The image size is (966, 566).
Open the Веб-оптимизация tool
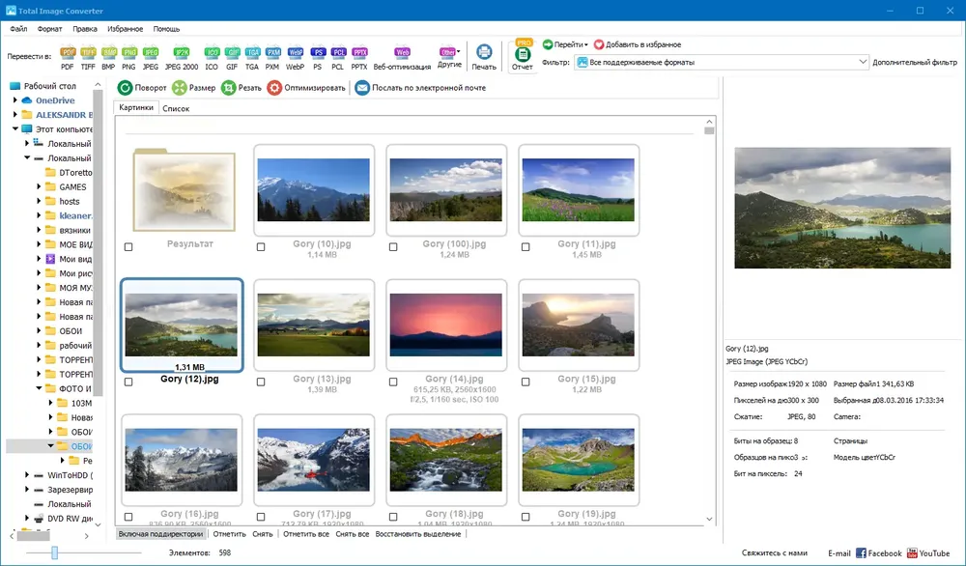tap(402, 58)
